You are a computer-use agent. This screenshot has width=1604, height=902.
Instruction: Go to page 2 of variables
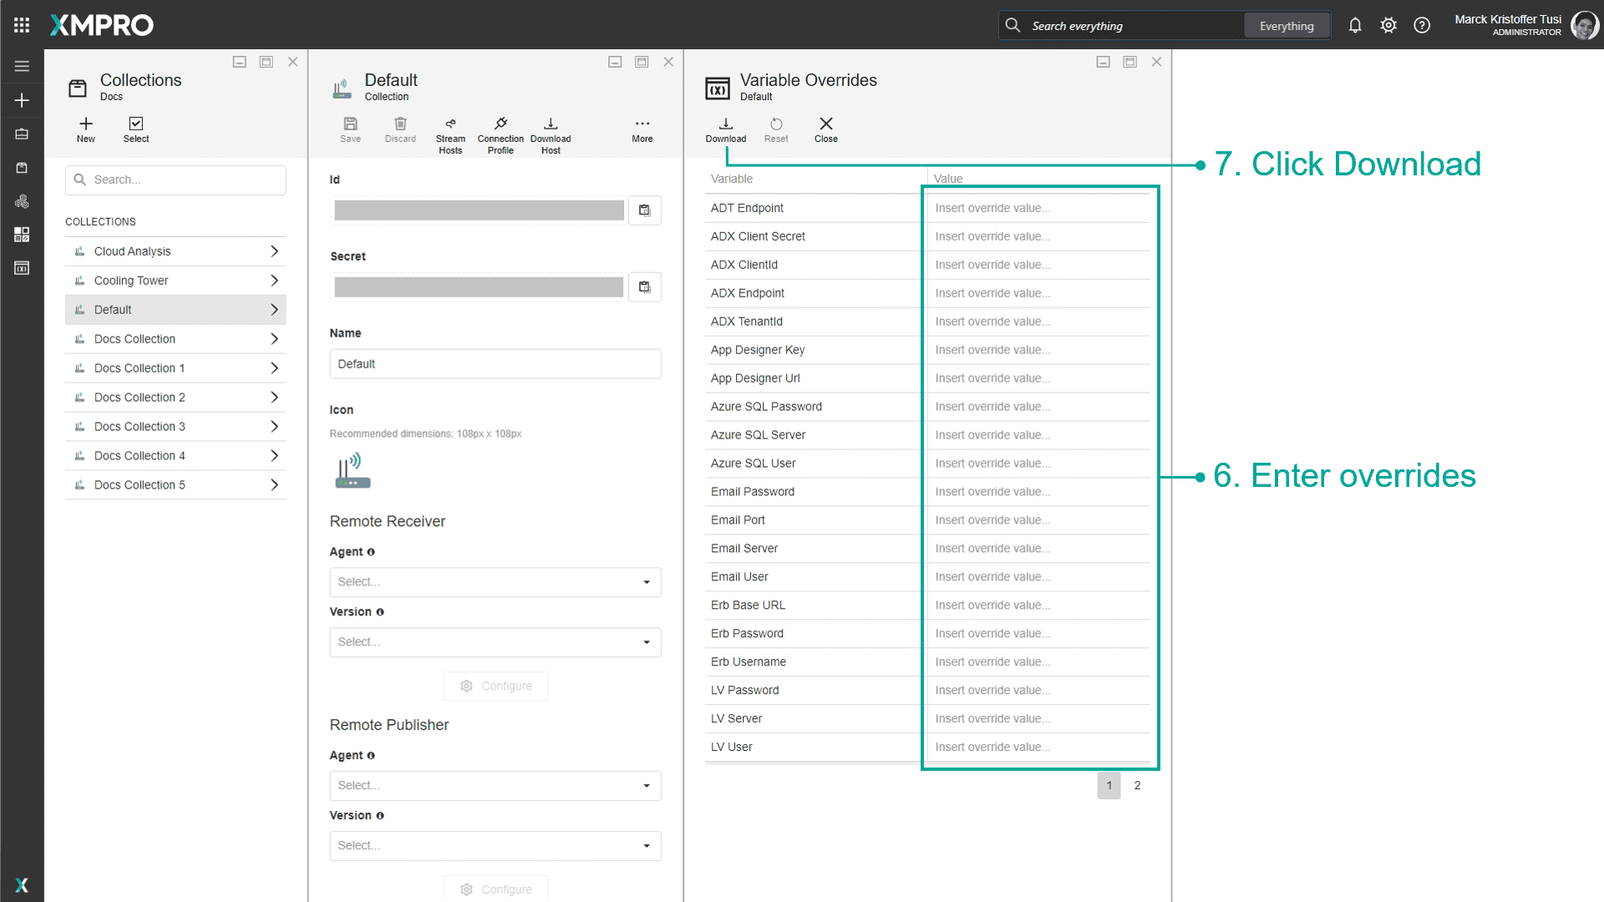coord(1137,785)
